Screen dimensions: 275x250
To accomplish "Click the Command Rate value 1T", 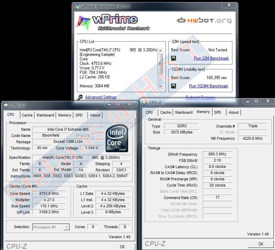I will click(217, 198).
